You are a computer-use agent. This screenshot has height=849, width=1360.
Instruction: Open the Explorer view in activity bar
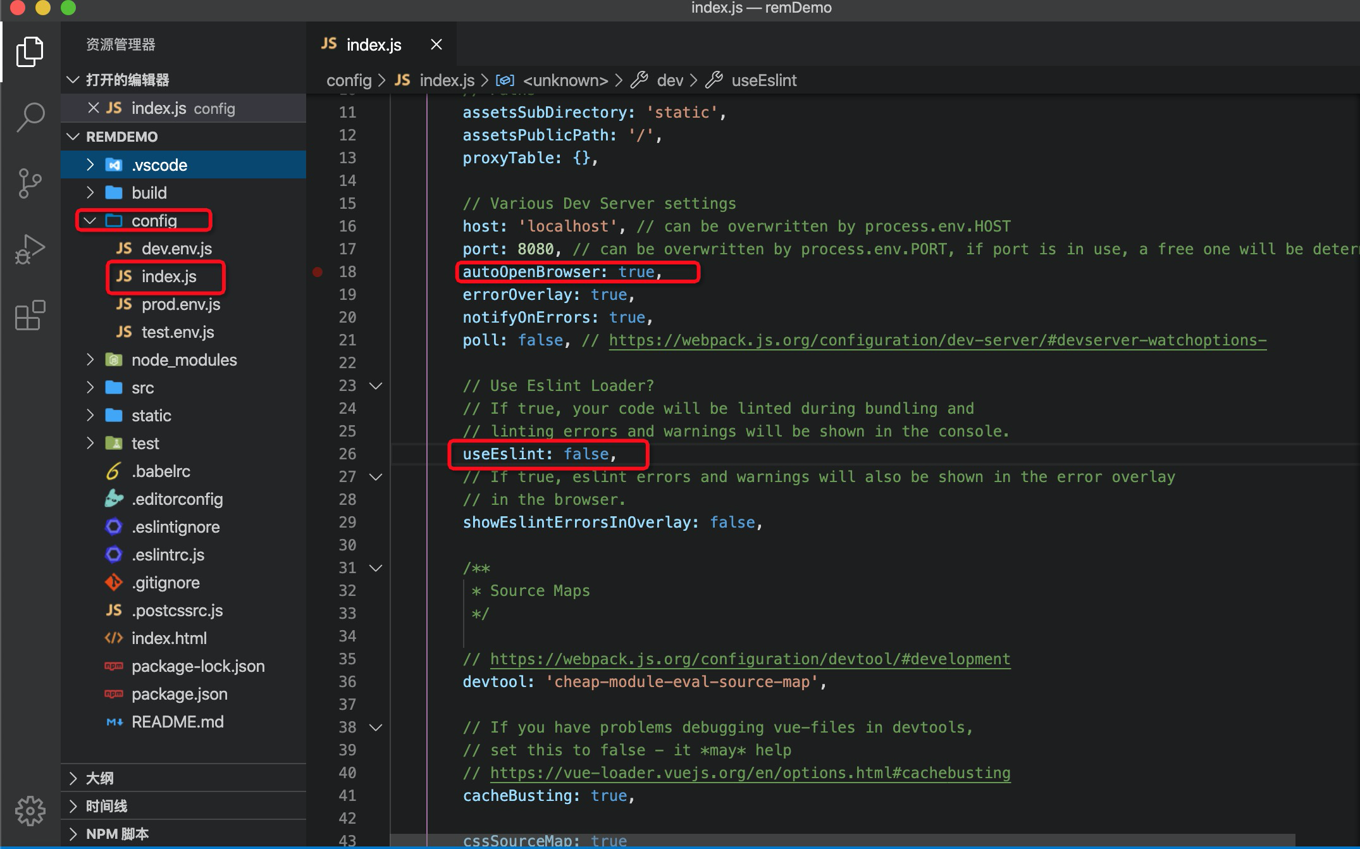(30, 52)
